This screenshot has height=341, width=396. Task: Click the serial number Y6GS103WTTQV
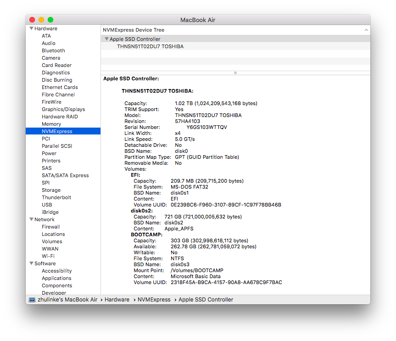(x=207, y=127)
